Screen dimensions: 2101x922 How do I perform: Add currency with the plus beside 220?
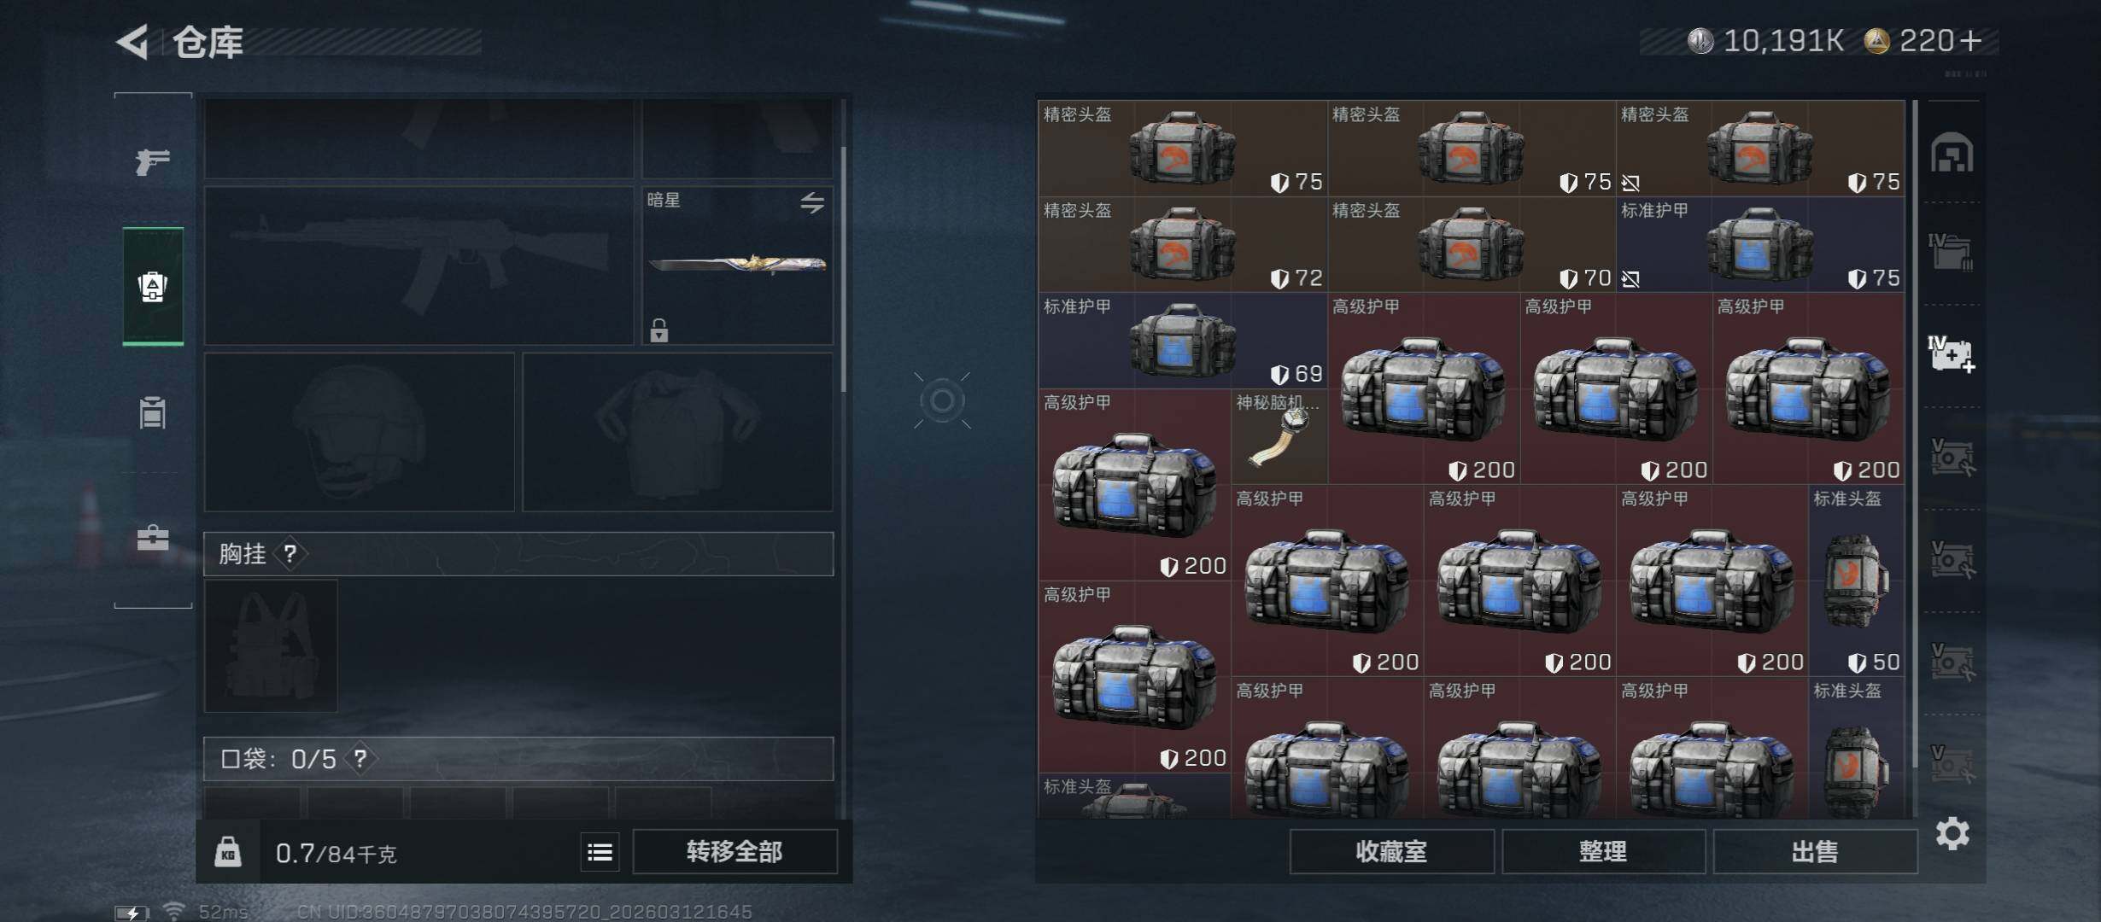click(x=1971, y=41)
